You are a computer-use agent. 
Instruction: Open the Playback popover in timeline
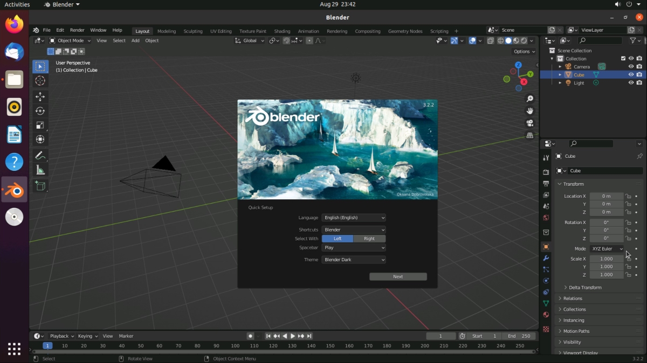pos(62,336)
